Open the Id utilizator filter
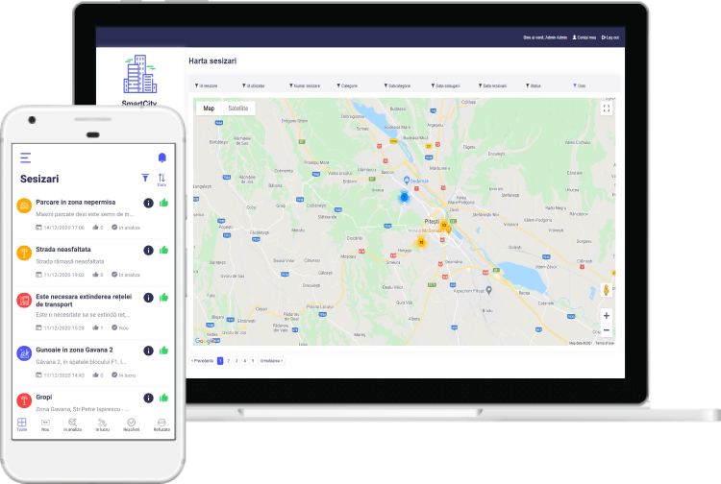Screen dimensions: 721x484 254,85
